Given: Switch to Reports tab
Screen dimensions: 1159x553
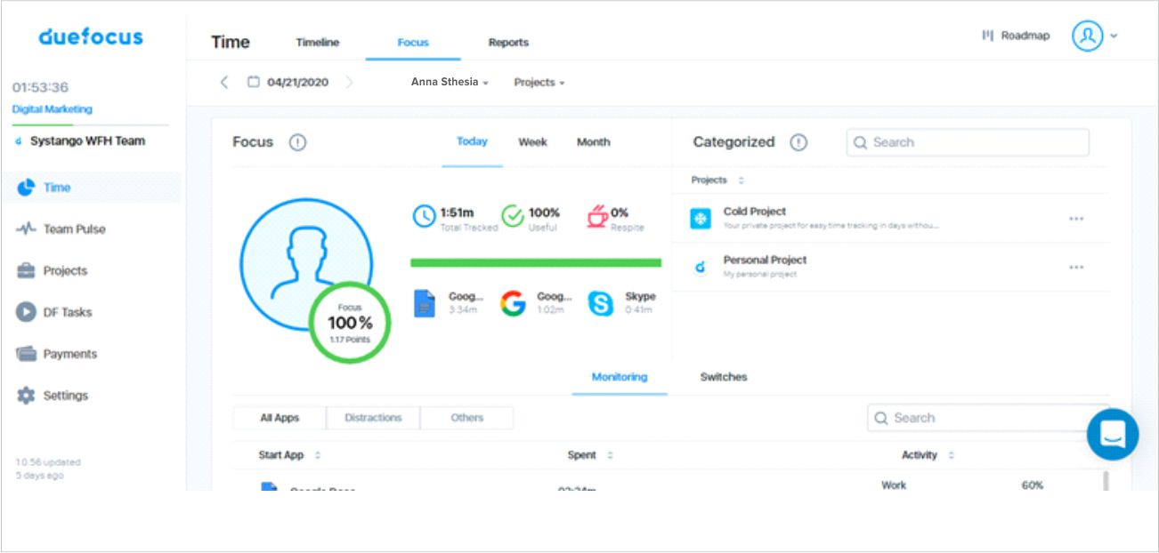Looking at the screenshot, I should pos(508,43).
